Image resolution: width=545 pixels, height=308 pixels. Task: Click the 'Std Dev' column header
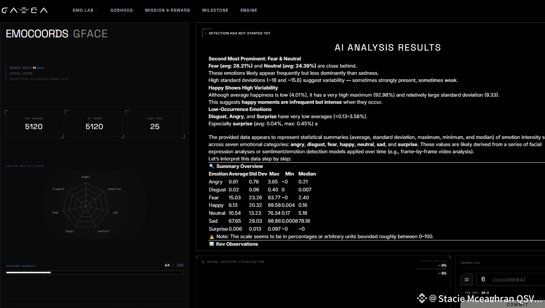point(258,174)
